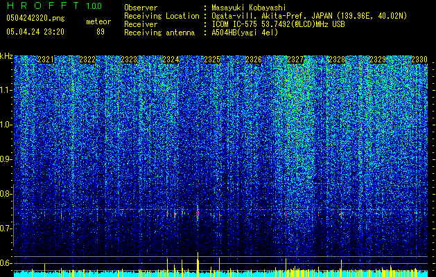436x277 pixels.
Task: Click the 0.9 frequency axis label
Action: (x=6, y=159)
